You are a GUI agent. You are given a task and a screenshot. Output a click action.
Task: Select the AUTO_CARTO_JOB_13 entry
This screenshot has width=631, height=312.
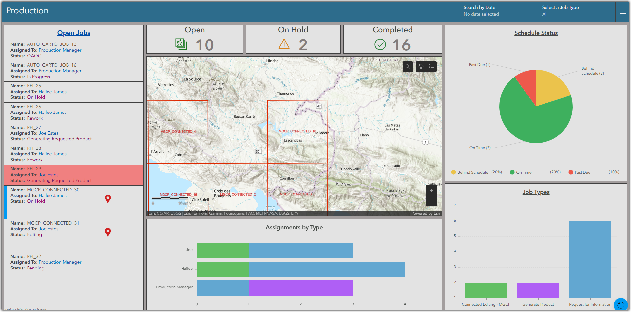tap(73, 50)
